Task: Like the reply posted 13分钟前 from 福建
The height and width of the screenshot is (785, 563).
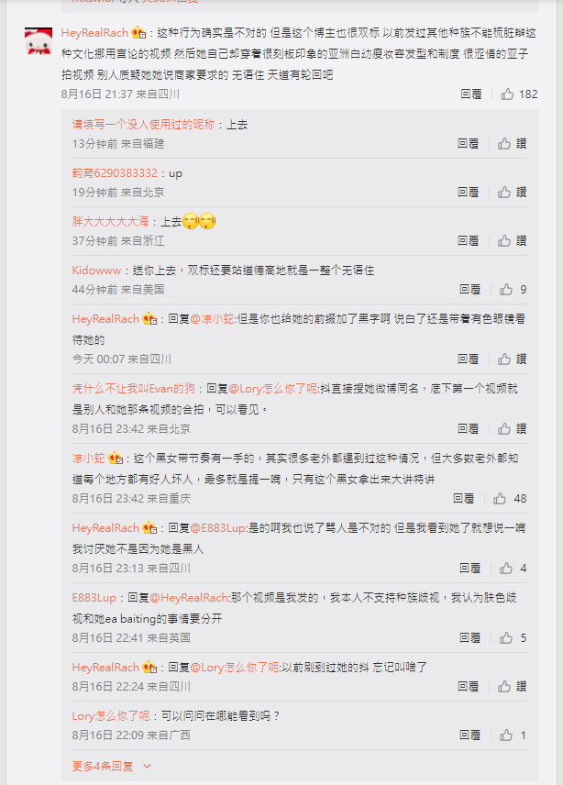Action: [512, 144]
